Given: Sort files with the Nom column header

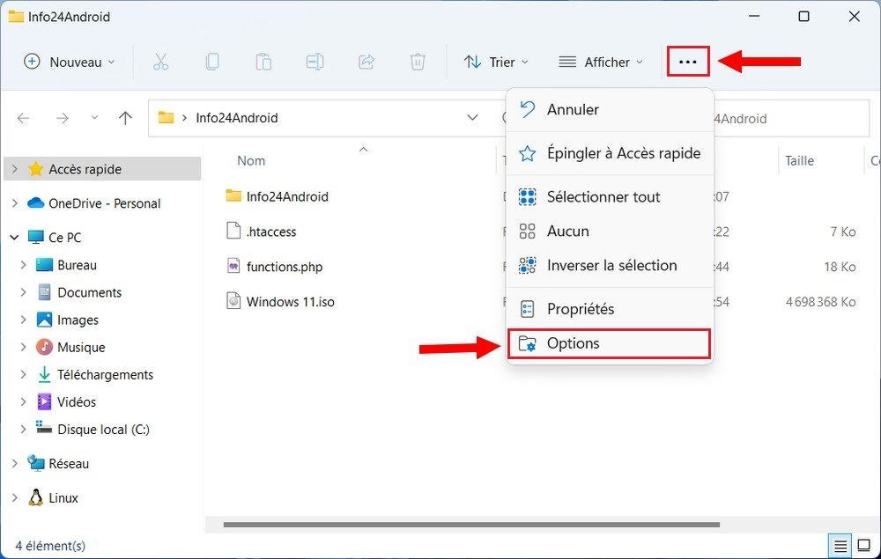Looking at the screenshot, I should tap(250, 160).
